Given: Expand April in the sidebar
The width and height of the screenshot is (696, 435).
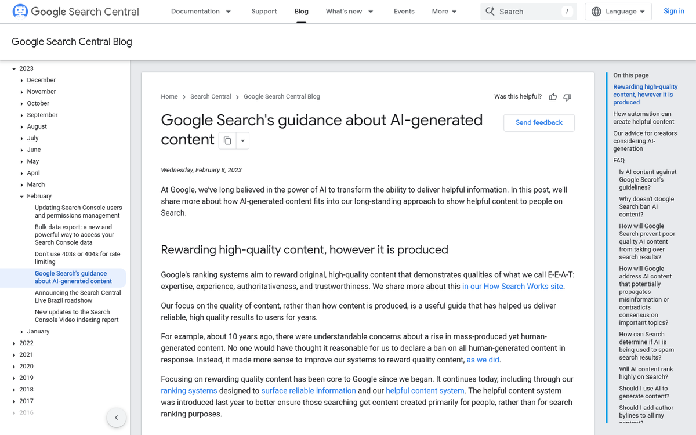Looking at the screenshot, I should [x=21, y=173].
